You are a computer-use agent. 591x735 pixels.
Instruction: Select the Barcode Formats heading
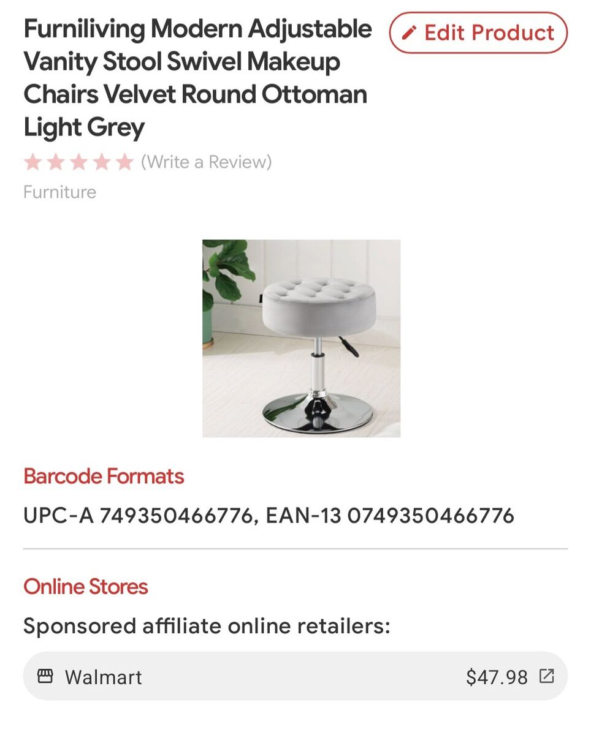click(x=104, y=477)
